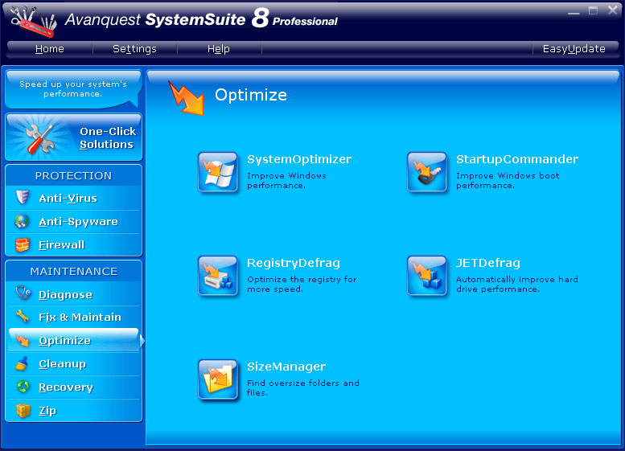Click "Find oversize folders and files." text

tap(303, 387)
